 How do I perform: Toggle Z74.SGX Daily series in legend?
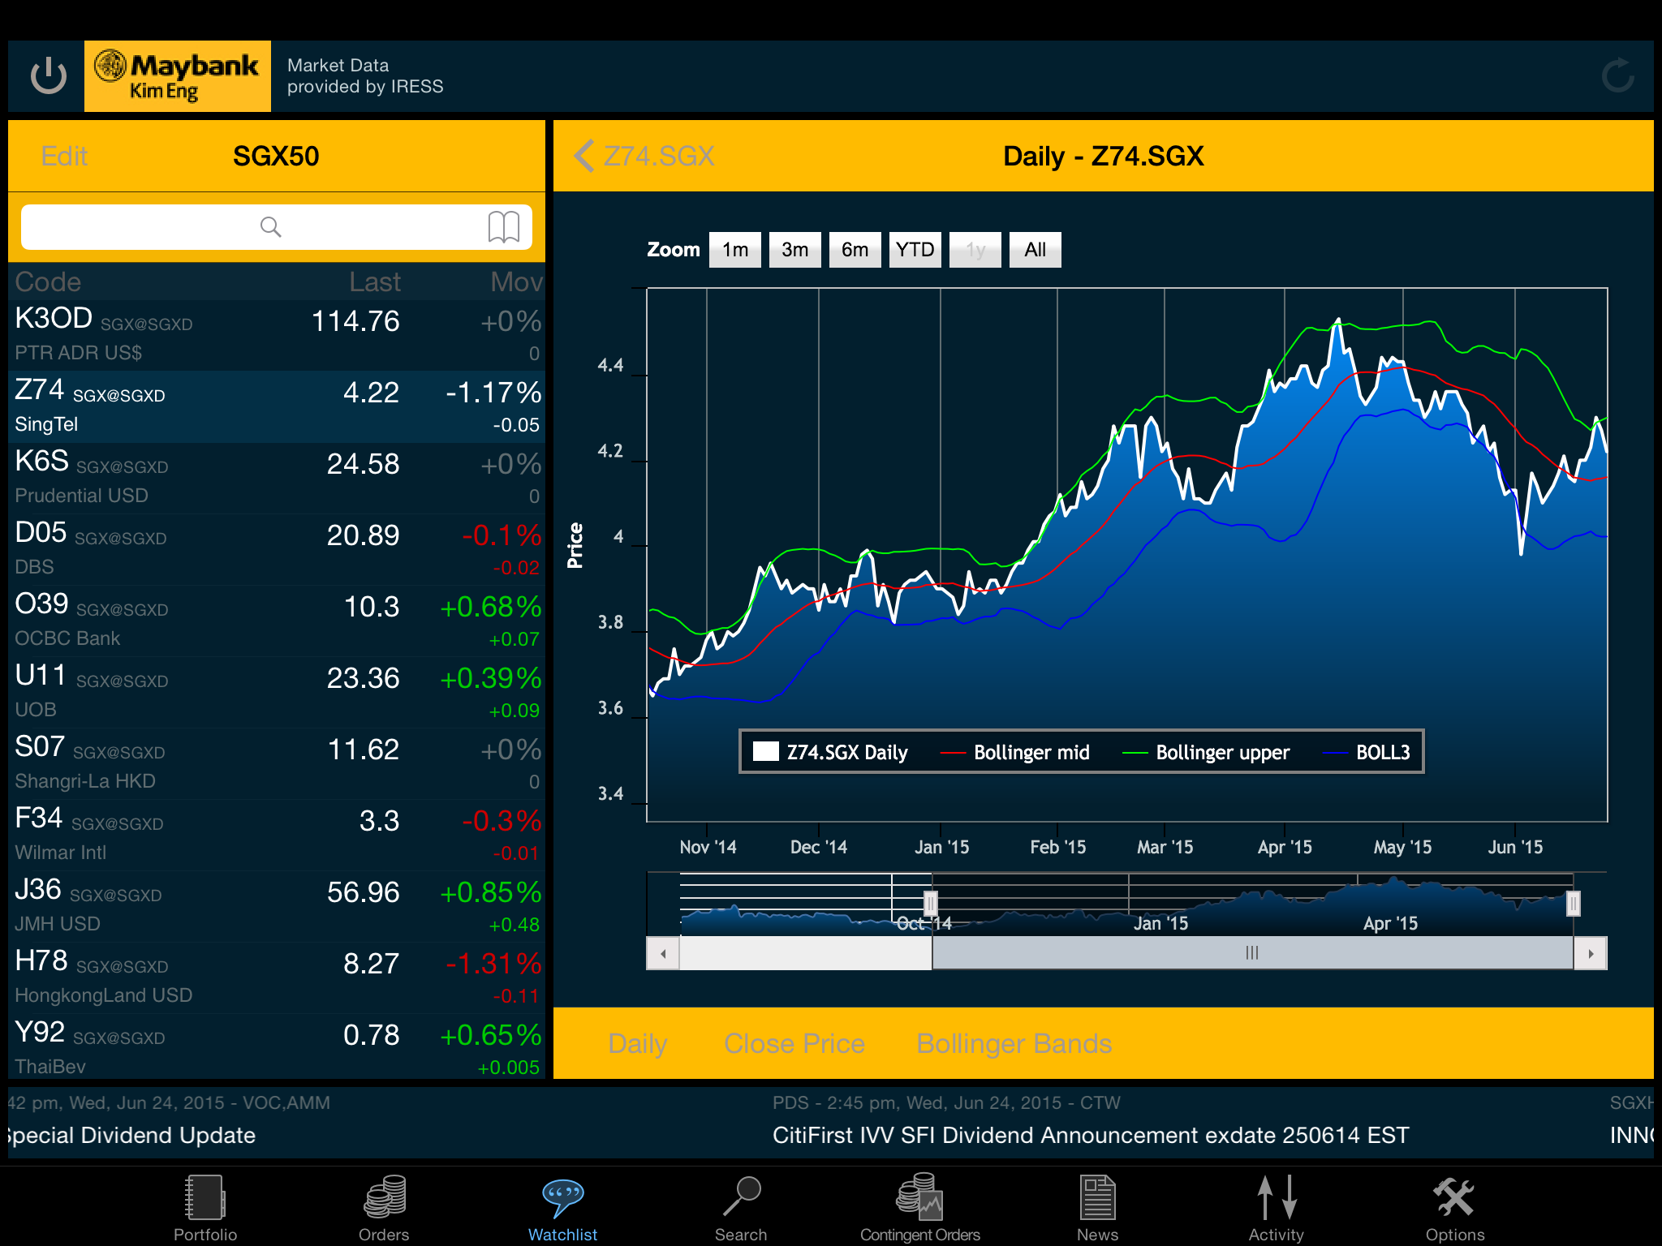click(x=831, y=752)
